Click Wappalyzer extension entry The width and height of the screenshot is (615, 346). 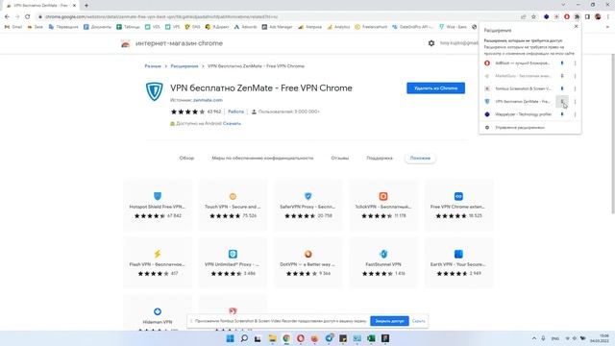point(518,114)
